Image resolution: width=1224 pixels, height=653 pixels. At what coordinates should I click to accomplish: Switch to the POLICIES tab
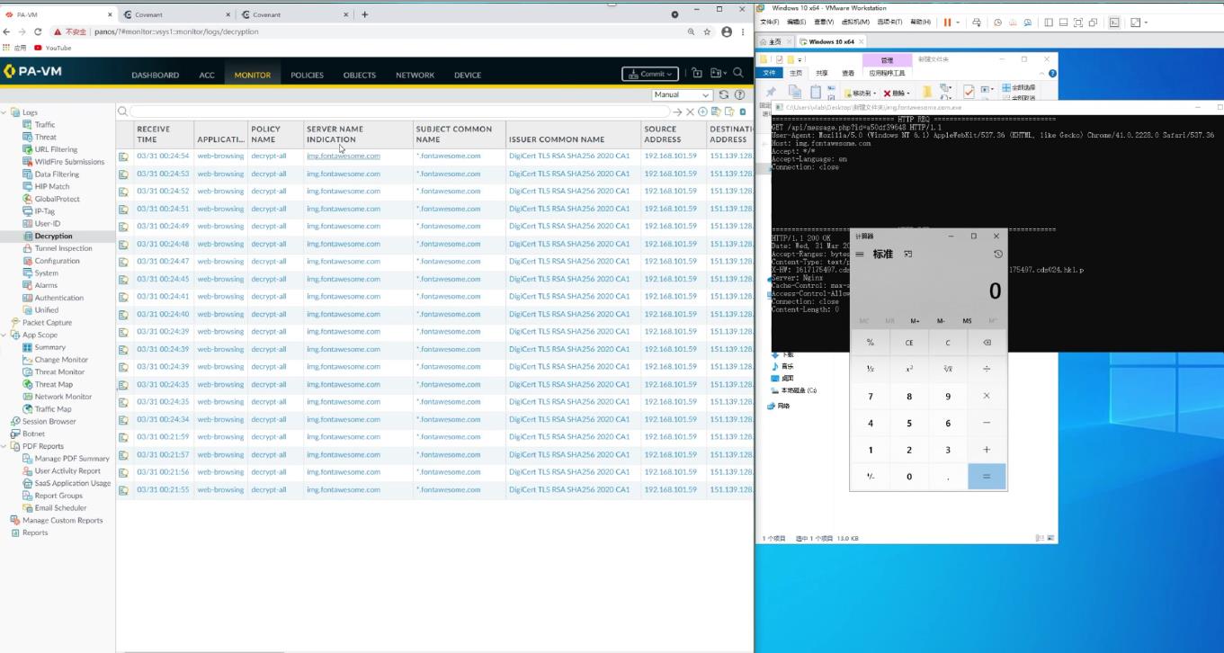tap(307, 75)
